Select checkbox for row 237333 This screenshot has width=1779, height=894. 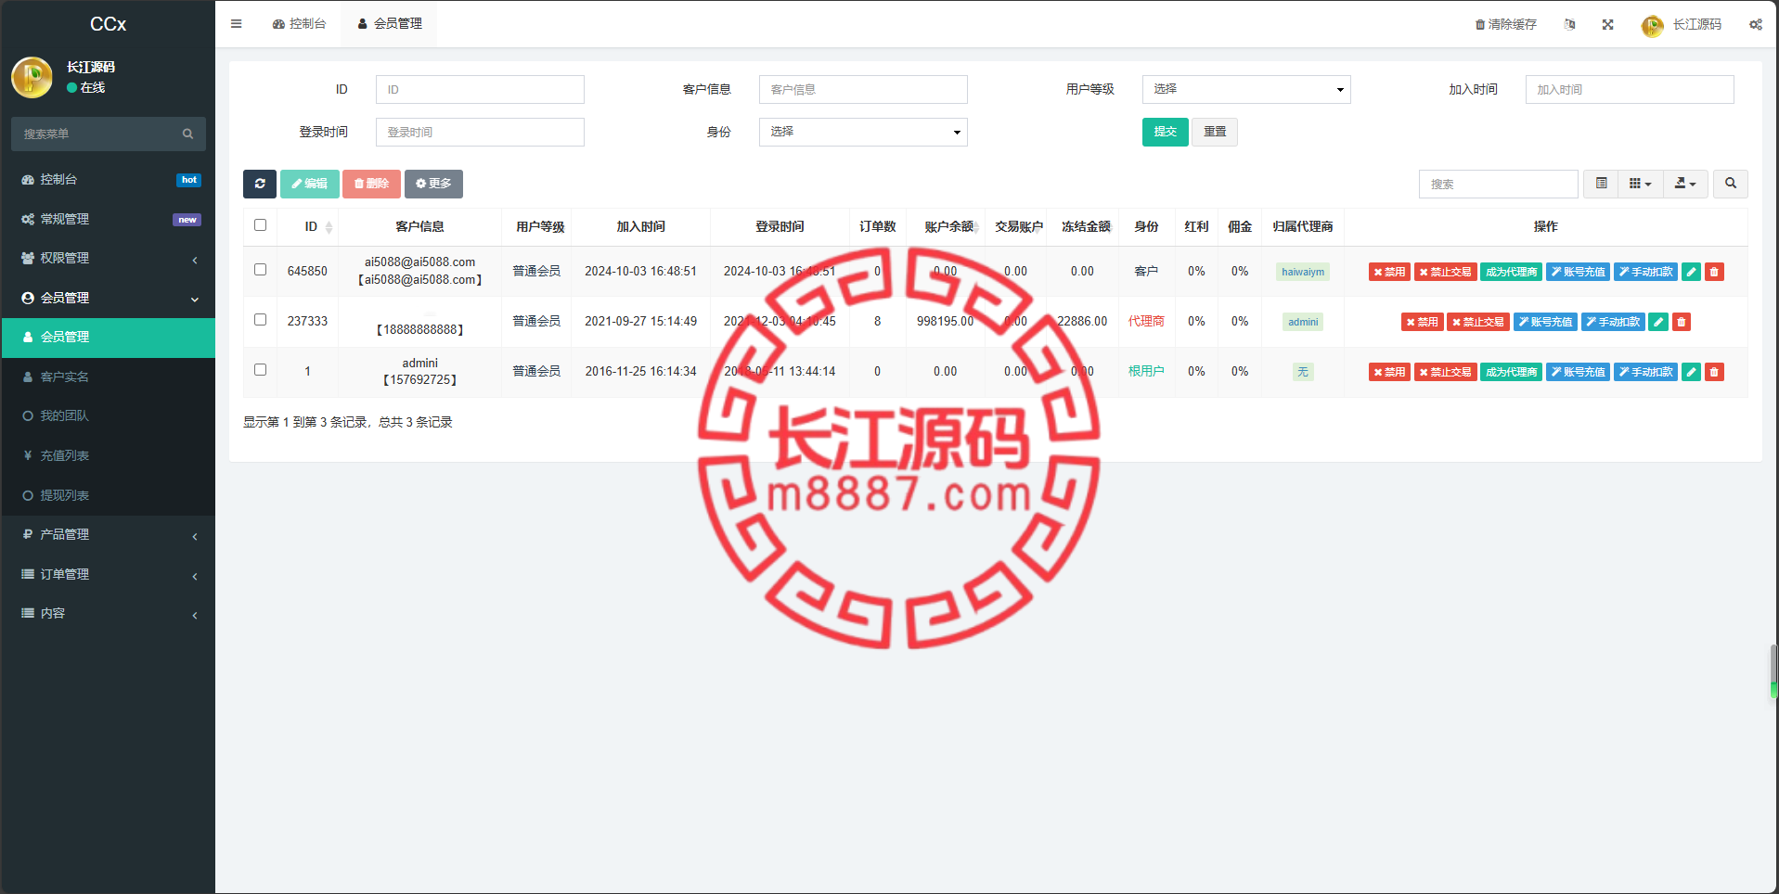(260, 320)
